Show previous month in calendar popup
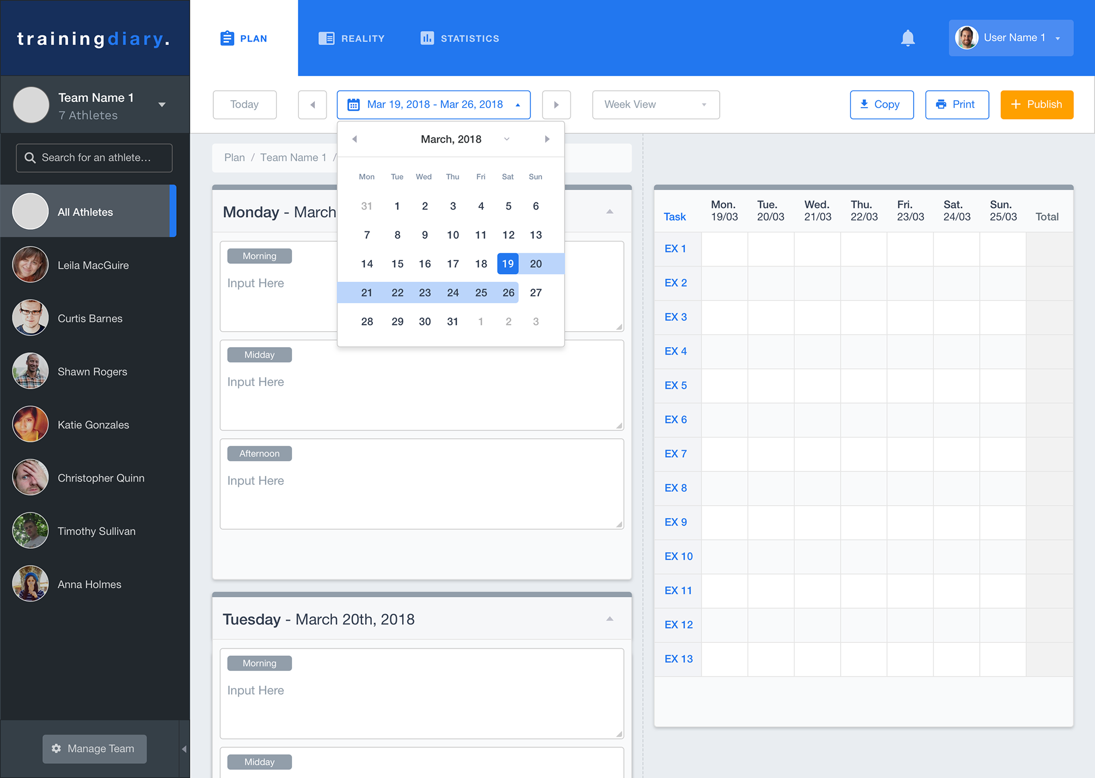 355,139
